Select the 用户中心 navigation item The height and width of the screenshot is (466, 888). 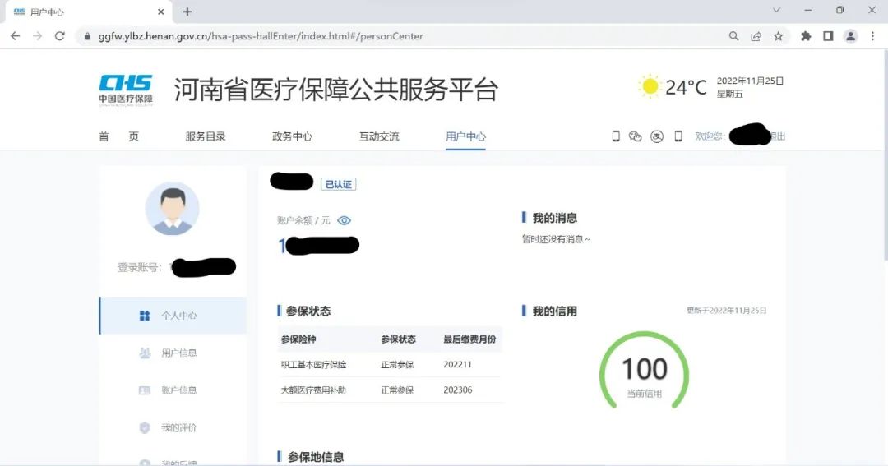[465, 136]
